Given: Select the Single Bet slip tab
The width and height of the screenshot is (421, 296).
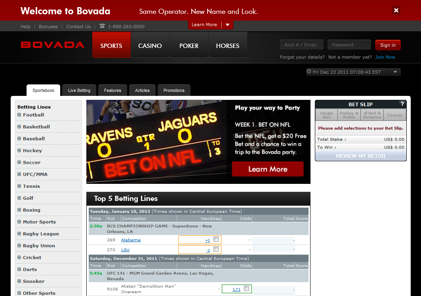Looking at the screenshot, I should click(x=326, y=115).
